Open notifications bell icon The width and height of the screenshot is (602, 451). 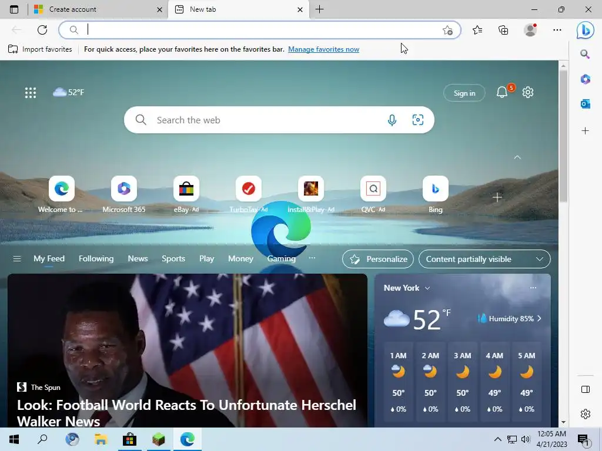(x=502, y=92)
